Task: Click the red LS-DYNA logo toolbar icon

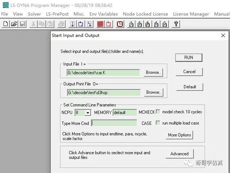Action: click(x=100, y=24)
